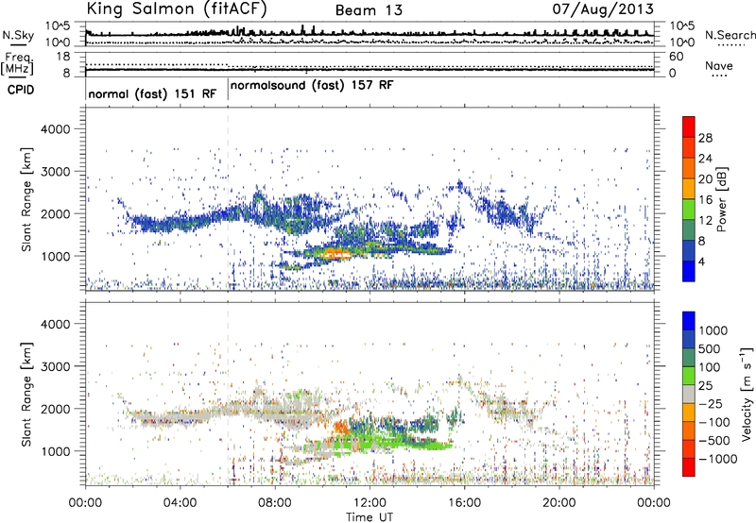Click the '18' frequency axis tick
This screenshot has height=523, width=756.
click(x=63, y=57)
